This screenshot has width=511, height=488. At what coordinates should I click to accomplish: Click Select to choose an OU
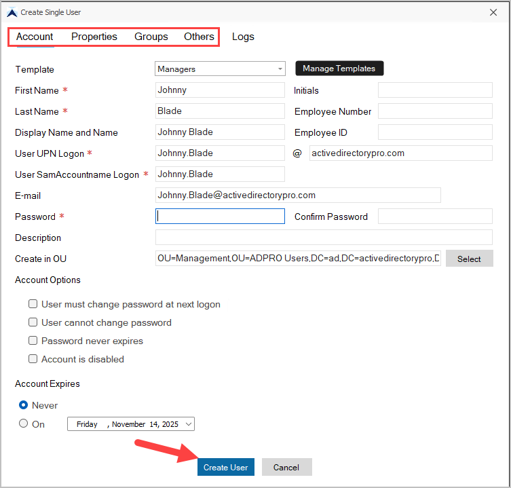tap(469, 259)
